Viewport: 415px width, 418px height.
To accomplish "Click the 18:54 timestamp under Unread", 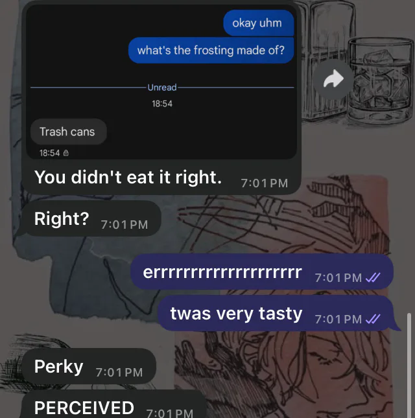I will [162, 104].
